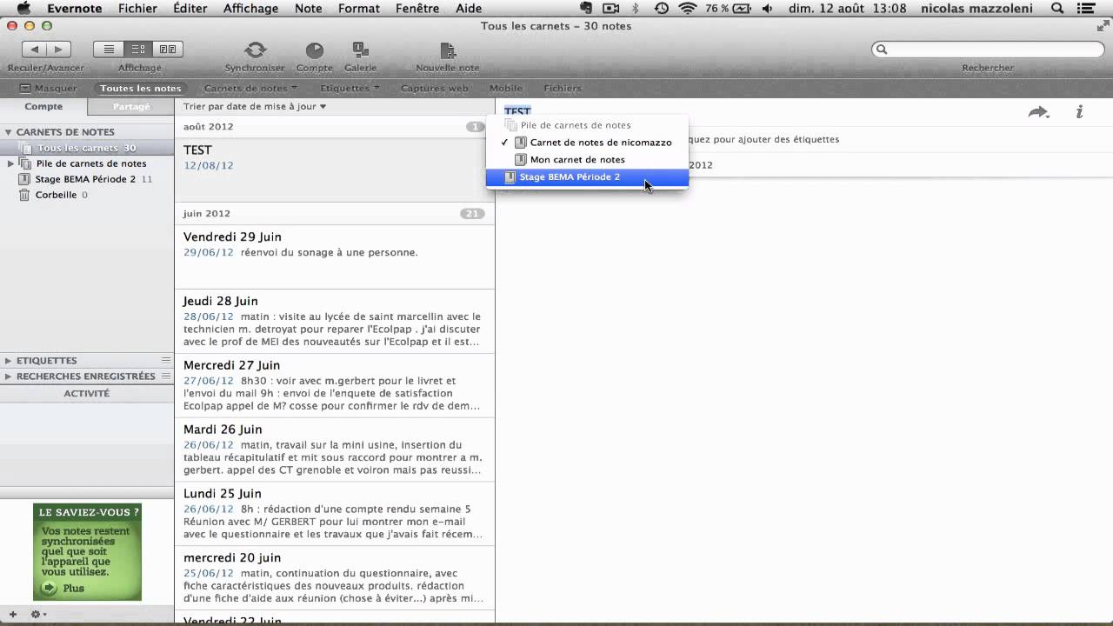
Task: Open the nicolas mazzoleni user menu
Action: [x=978, y=9]
